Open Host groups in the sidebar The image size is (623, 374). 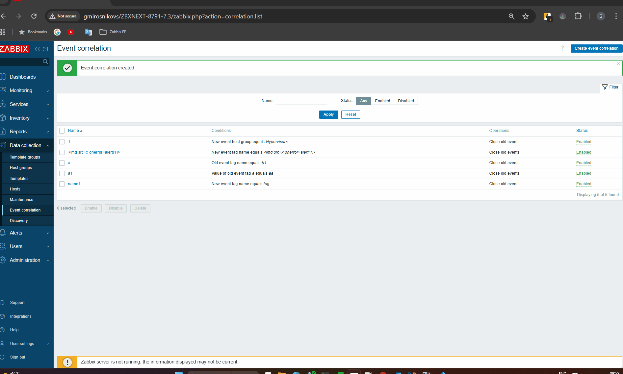click(21, 168)
